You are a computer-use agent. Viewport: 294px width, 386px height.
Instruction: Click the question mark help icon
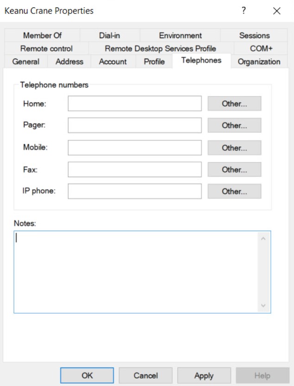(250, 11)
